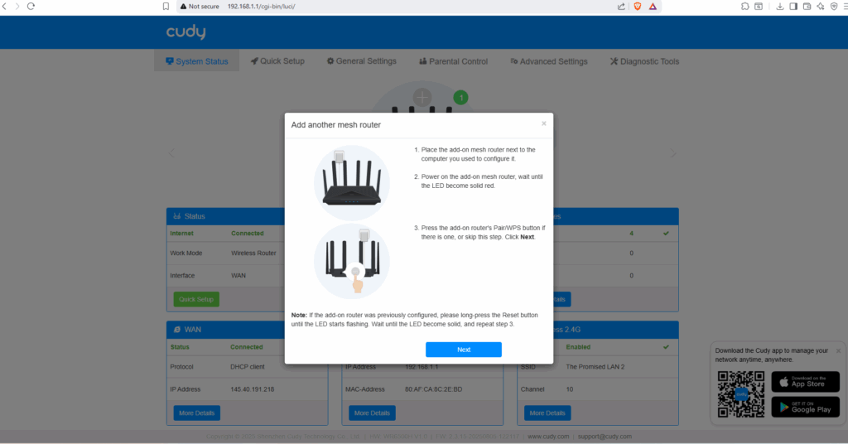Click the Not secure warning icon
This screenshot has height=444, width=848.
point(183,7)
